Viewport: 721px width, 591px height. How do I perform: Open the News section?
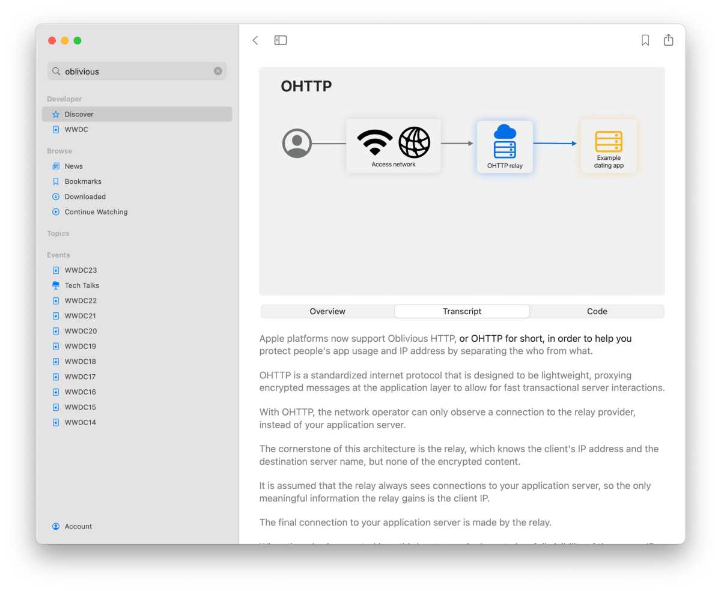tap(73, 166)
